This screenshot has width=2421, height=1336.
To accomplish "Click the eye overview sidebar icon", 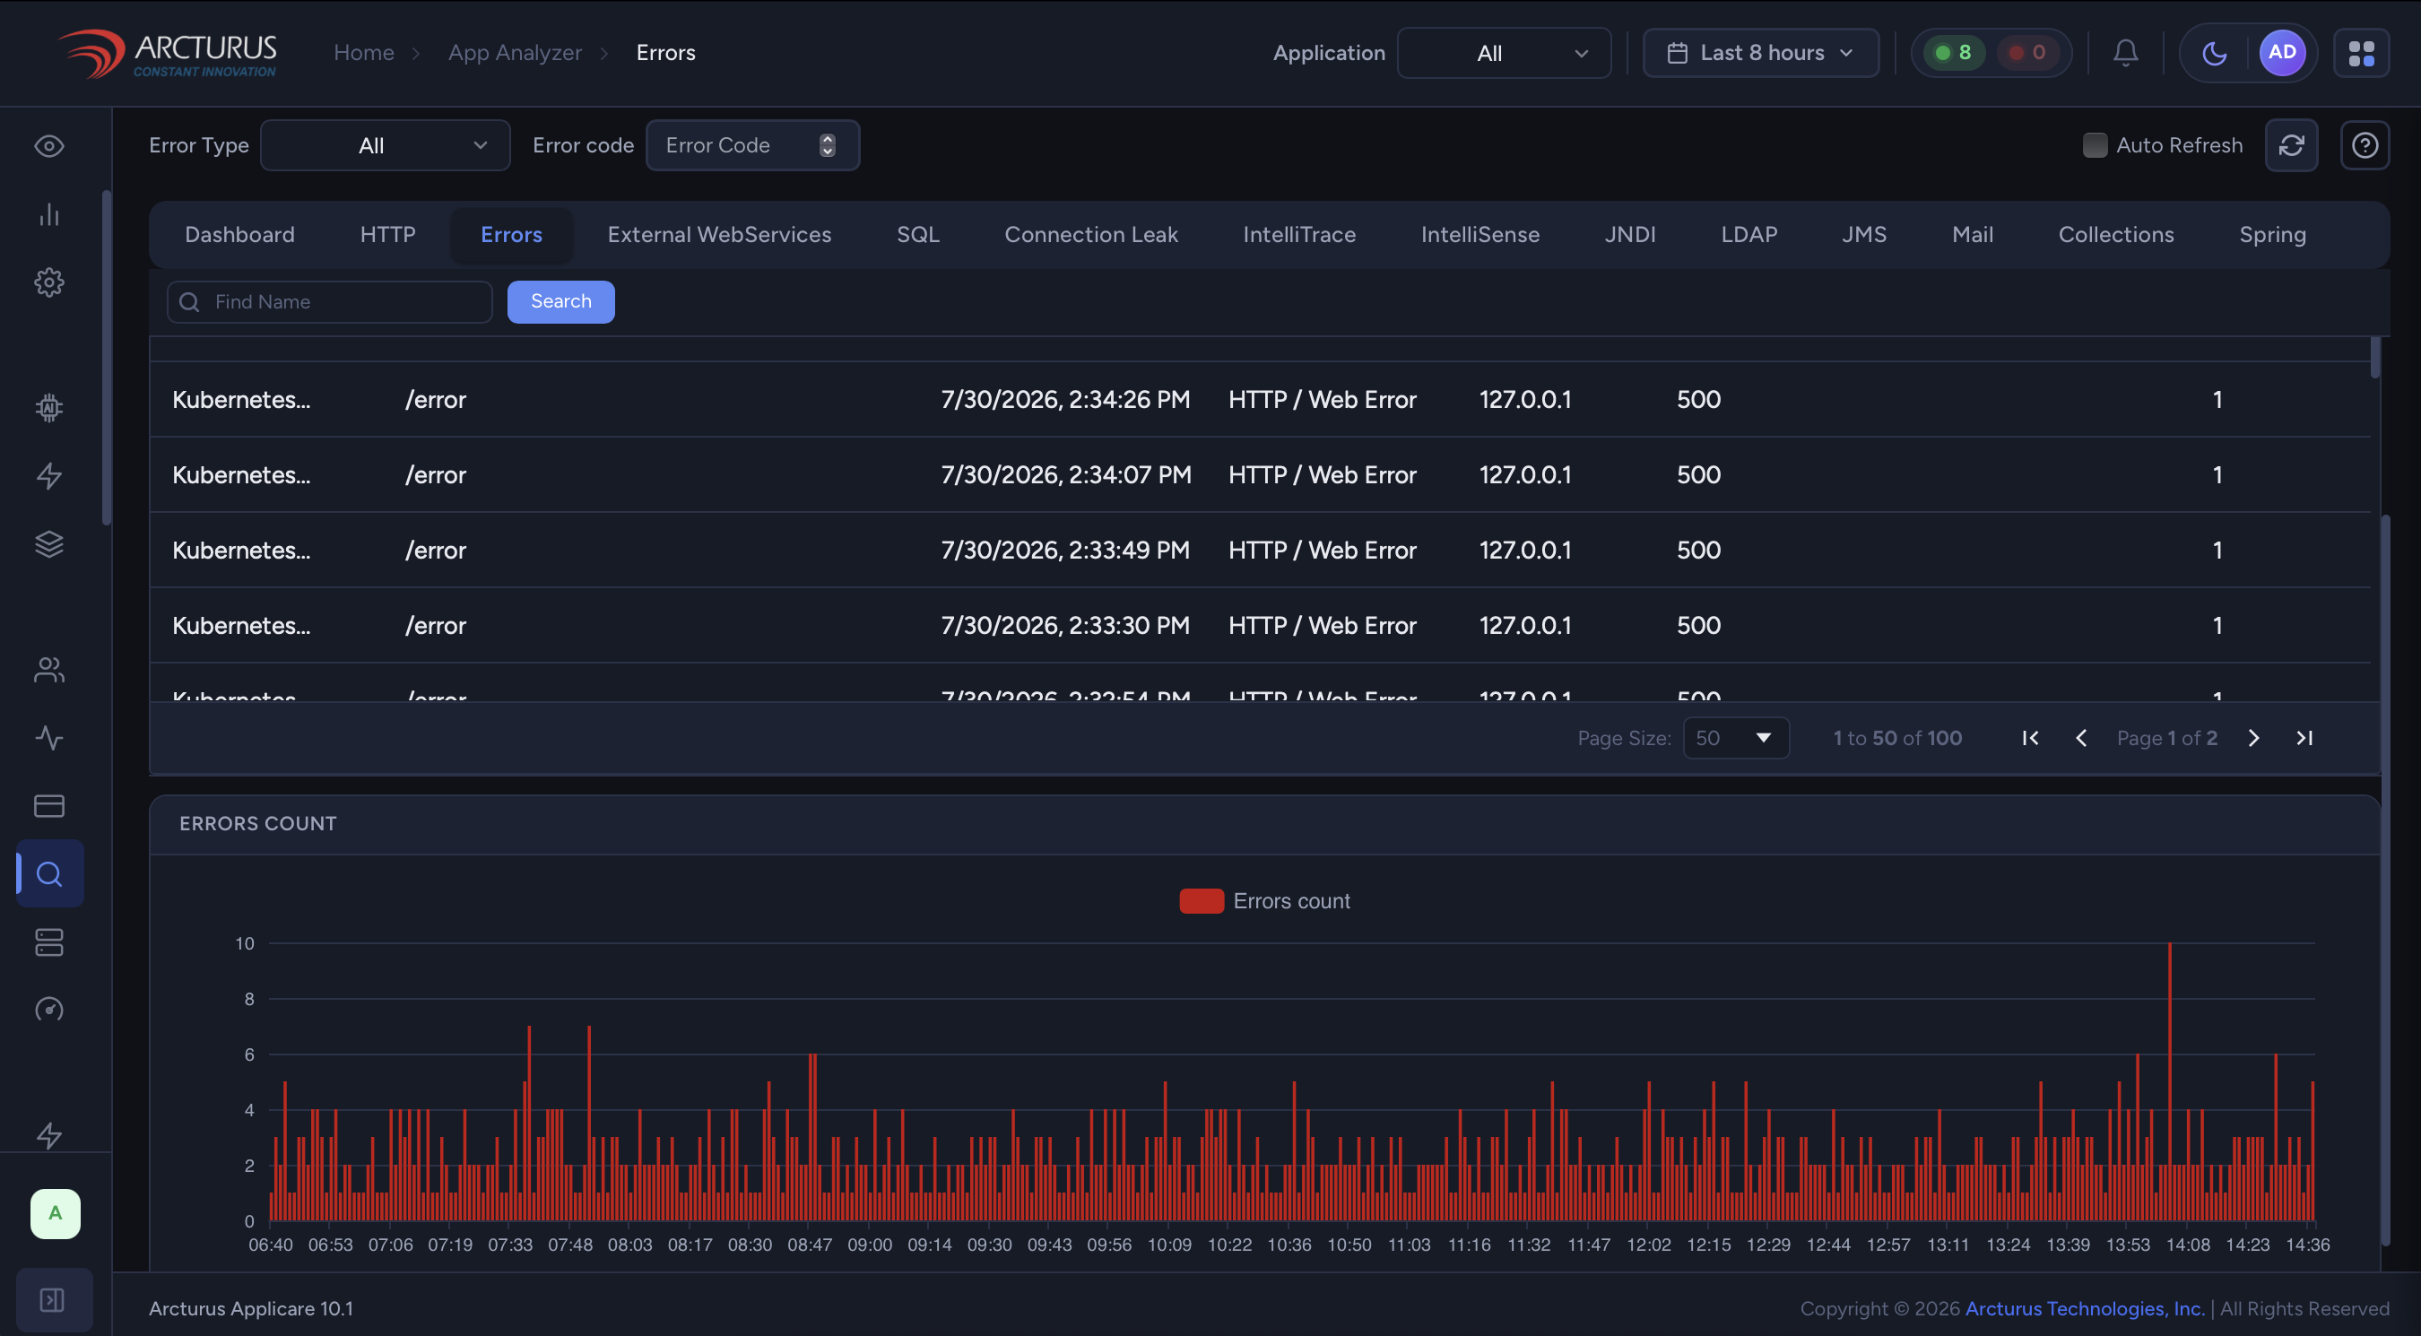I will pos(49,146).
